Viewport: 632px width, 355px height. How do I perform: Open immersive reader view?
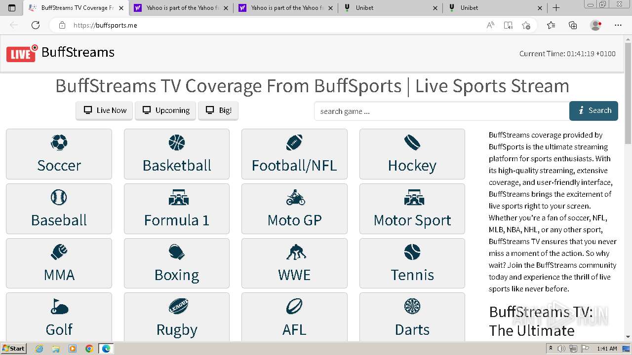tap(508, 25)
